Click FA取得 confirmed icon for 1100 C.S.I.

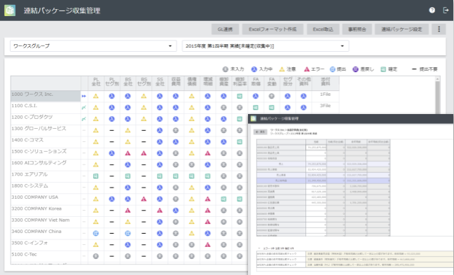(x=255, y=108)
